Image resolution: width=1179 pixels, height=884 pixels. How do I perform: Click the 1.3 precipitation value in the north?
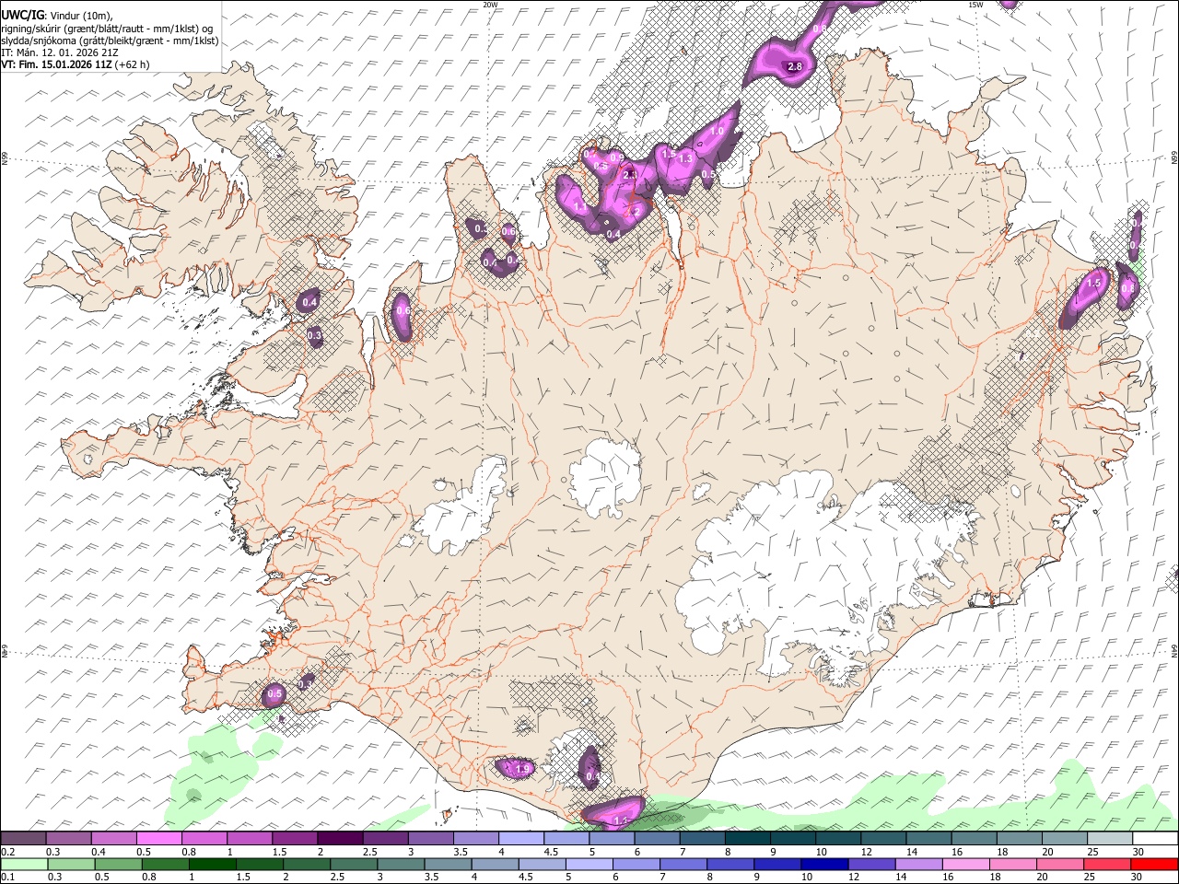[x=685, y=158]
